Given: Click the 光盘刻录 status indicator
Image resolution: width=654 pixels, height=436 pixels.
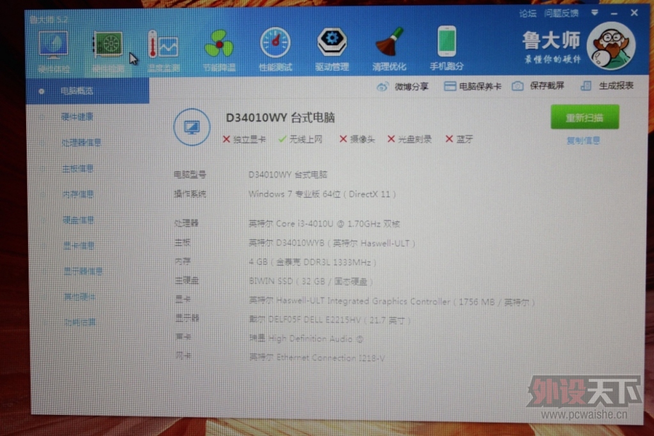Looking at the screenshot, I should point(409,139).
